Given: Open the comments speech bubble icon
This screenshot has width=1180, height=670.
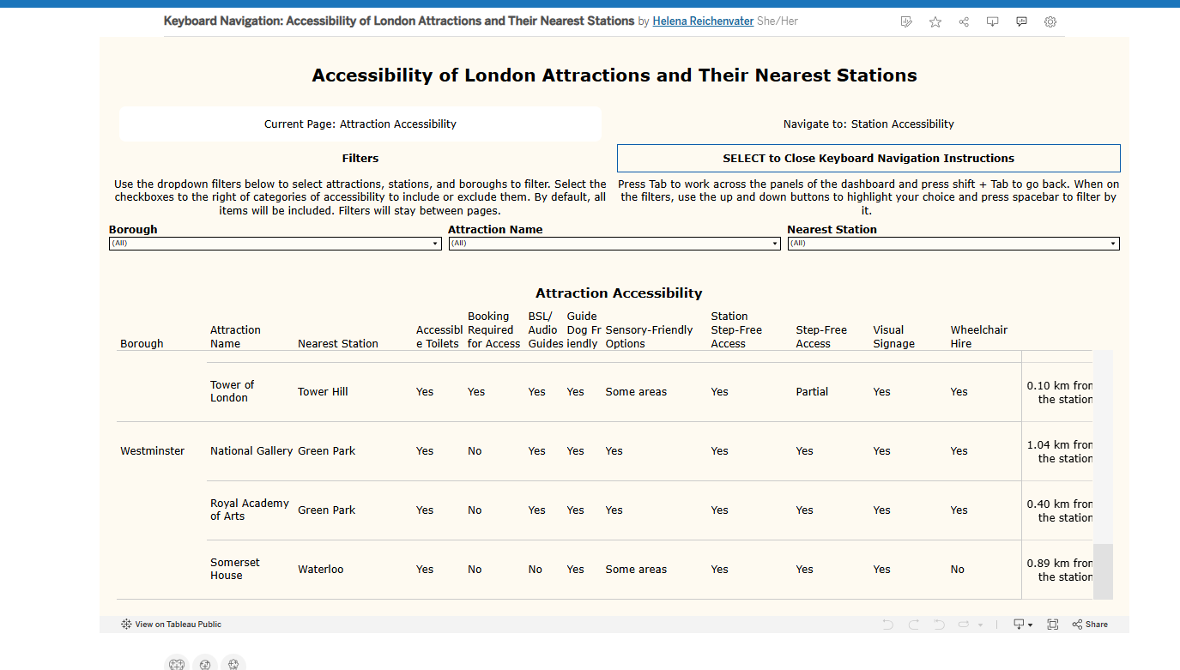Looking at the screenshot, I should 1021,21.
